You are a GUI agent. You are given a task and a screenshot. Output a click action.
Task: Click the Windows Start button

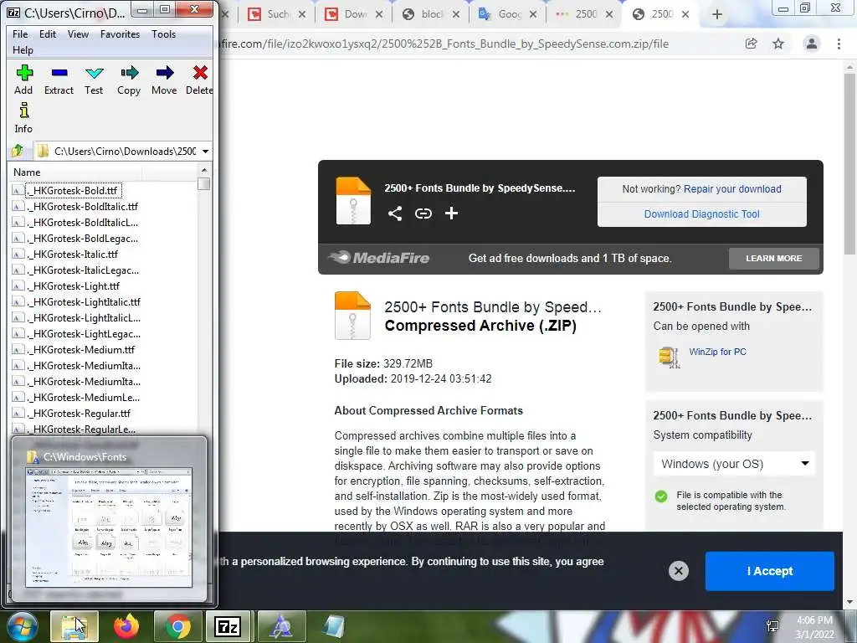coord(22,626)
